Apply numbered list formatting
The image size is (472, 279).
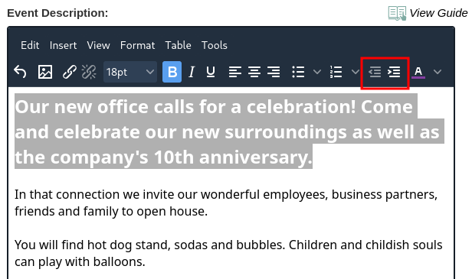coord(336,72)
